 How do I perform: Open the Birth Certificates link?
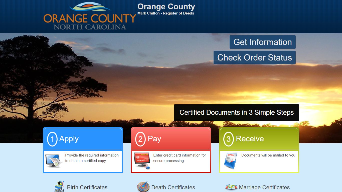pos(87,187)
